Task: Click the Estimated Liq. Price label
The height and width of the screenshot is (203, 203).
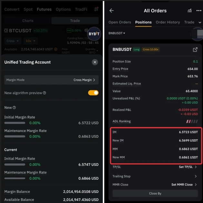Action: click(x=127, y=84)
